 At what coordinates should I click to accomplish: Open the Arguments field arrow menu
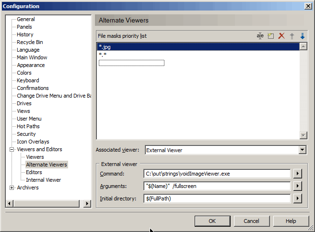coord(298,186)
